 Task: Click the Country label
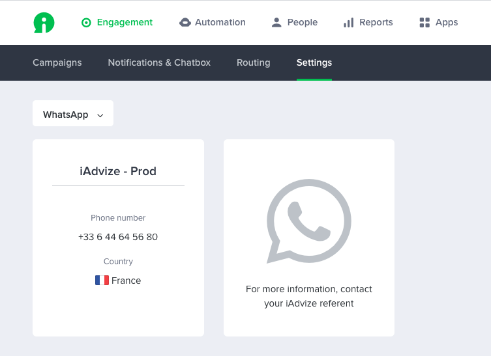118,261
